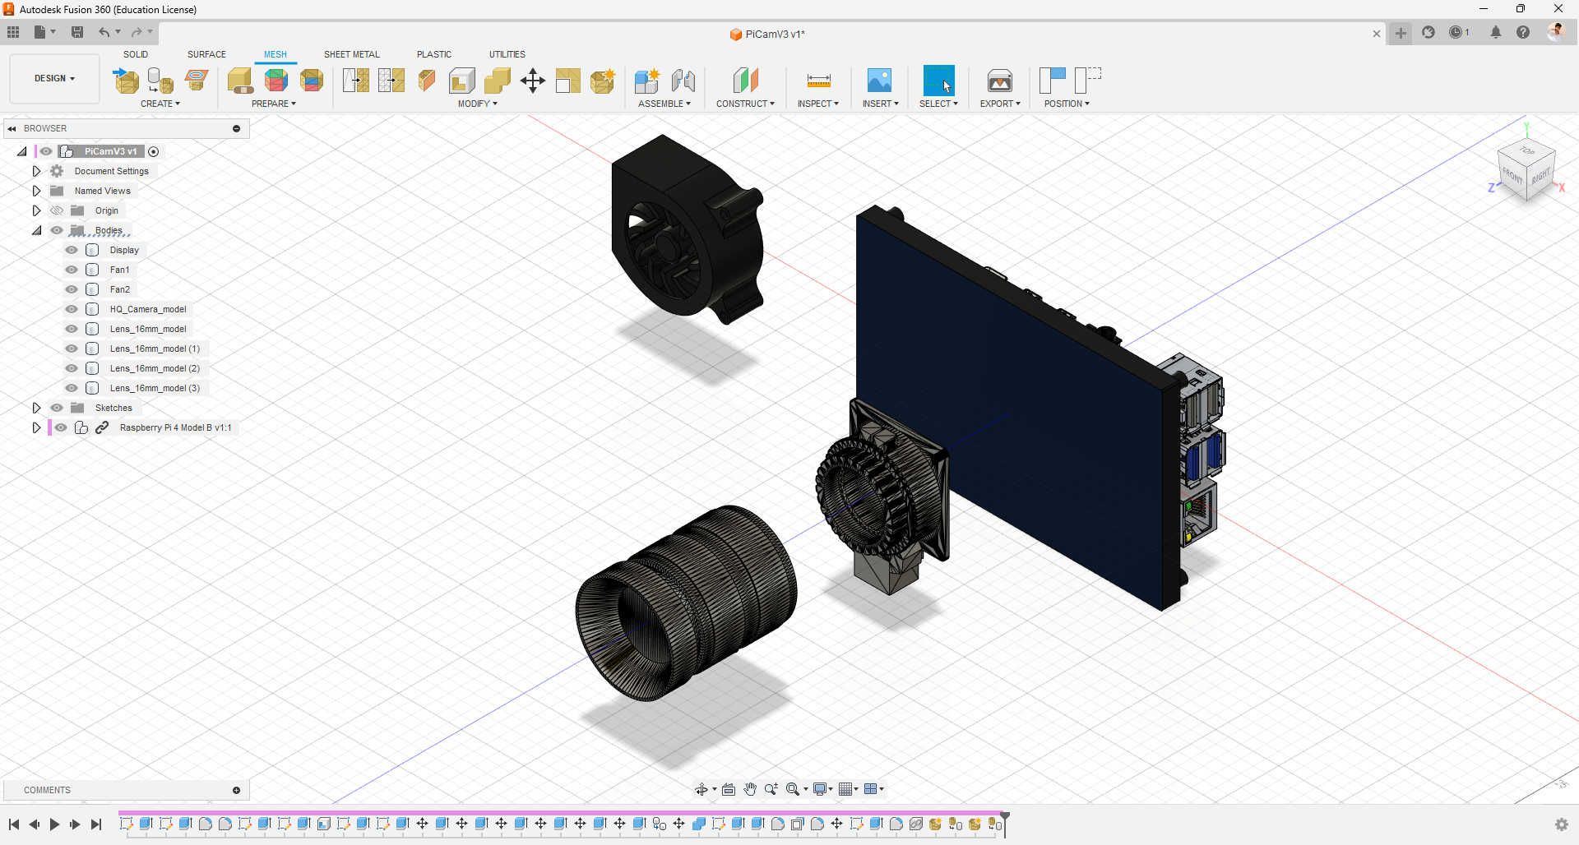Skip to the timeline end
The image size is (1579, 845).
coord(96,824)
